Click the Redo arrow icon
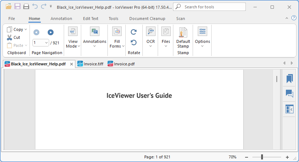299x162 pixels. (44, 7)
